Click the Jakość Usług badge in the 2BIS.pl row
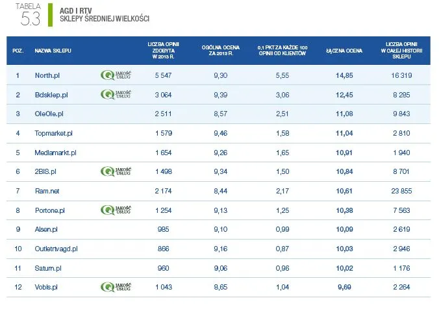This screenshot has width=439, height=309. coord(117,171)
